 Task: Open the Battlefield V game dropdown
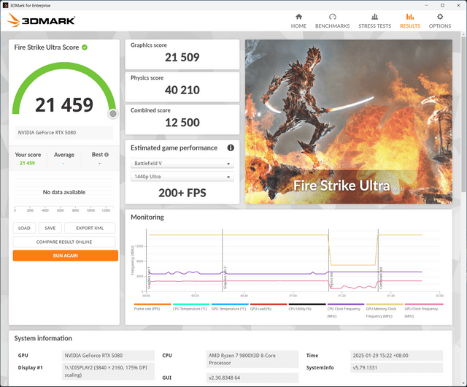(x=182, y=163)
